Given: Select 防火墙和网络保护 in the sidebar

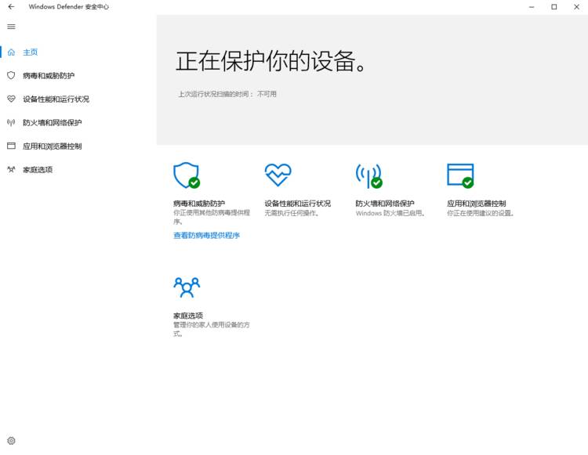Looking at the screenshot, I should coord(52,122).
